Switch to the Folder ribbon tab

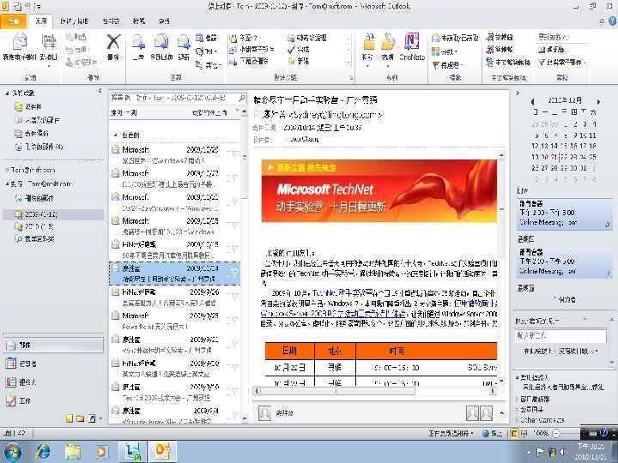click(x=111, y=21)
